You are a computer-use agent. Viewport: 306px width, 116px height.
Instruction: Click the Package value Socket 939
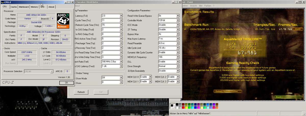tap(36, 22)
